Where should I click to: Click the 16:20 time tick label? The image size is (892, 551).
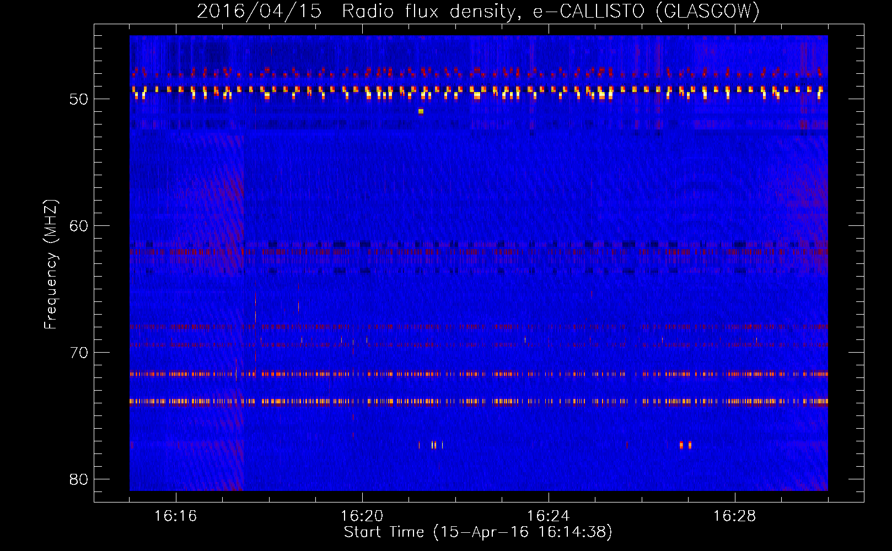362,516
